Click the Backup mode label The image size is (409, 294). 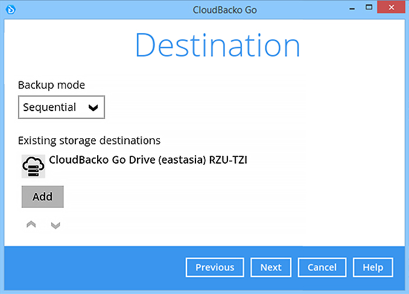click(51, 85)
